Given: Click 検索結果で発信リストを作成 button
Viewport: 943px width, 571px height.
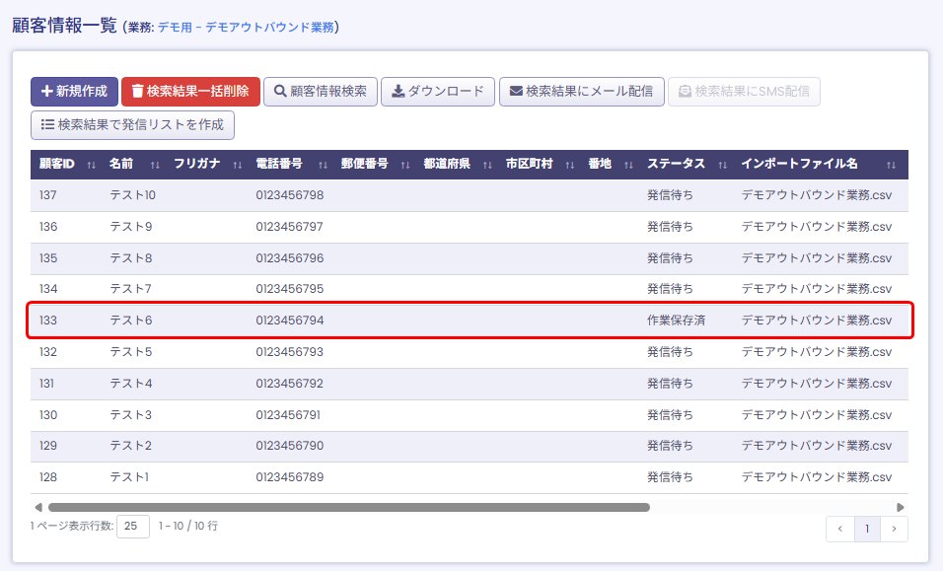Looking at the screenshot, I should 132,125.
